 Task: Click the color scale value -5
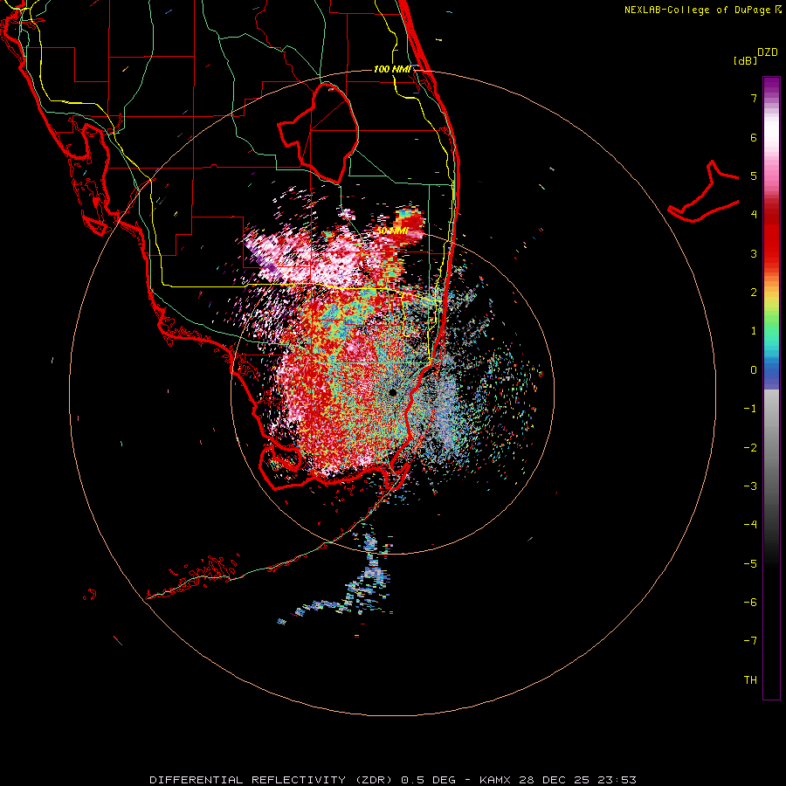(750, 564)
